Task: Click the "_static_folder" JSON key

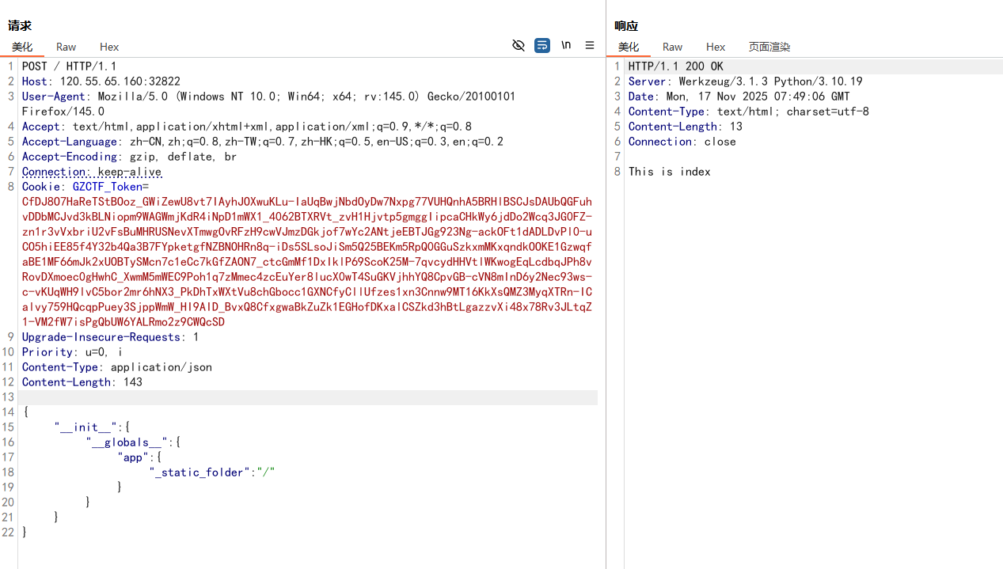Action: (199, 472)
